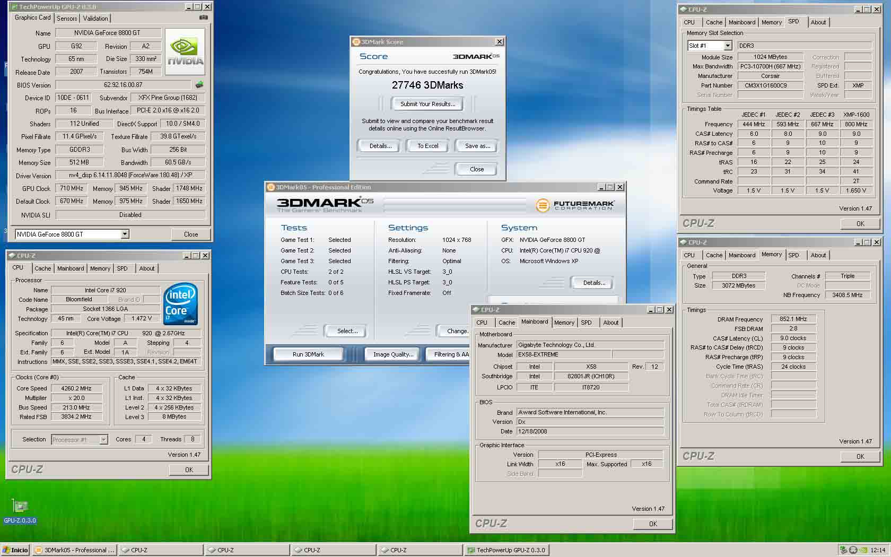Click NVIDIA tray icon in system tray
Screen dimensions: 891x557
(863, 550)
